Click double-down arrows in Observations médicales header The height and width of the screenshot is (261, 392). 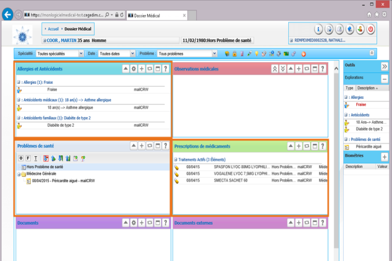[x=283, y=69]
